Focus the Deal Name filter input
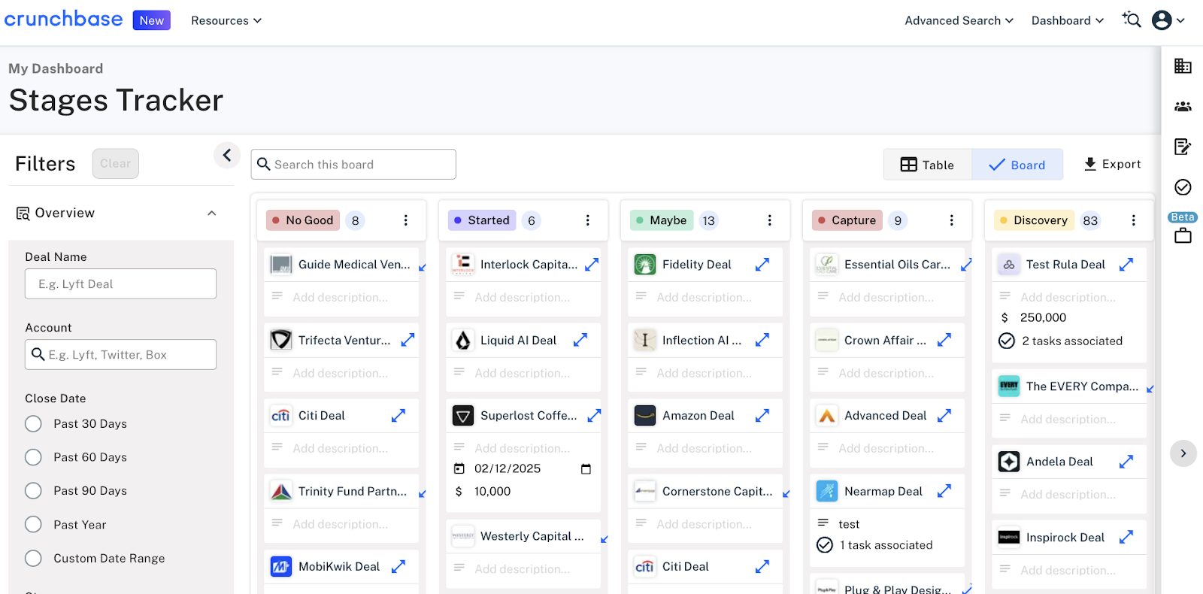1203x594 pixels. click(120, 284)
